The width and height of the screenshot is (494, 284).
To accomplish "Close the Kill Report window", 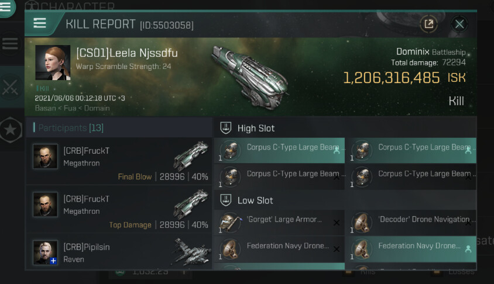I will 459,24.
